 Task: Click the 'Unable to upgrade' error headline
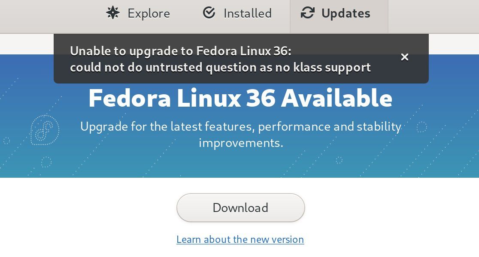coord(180,51)
